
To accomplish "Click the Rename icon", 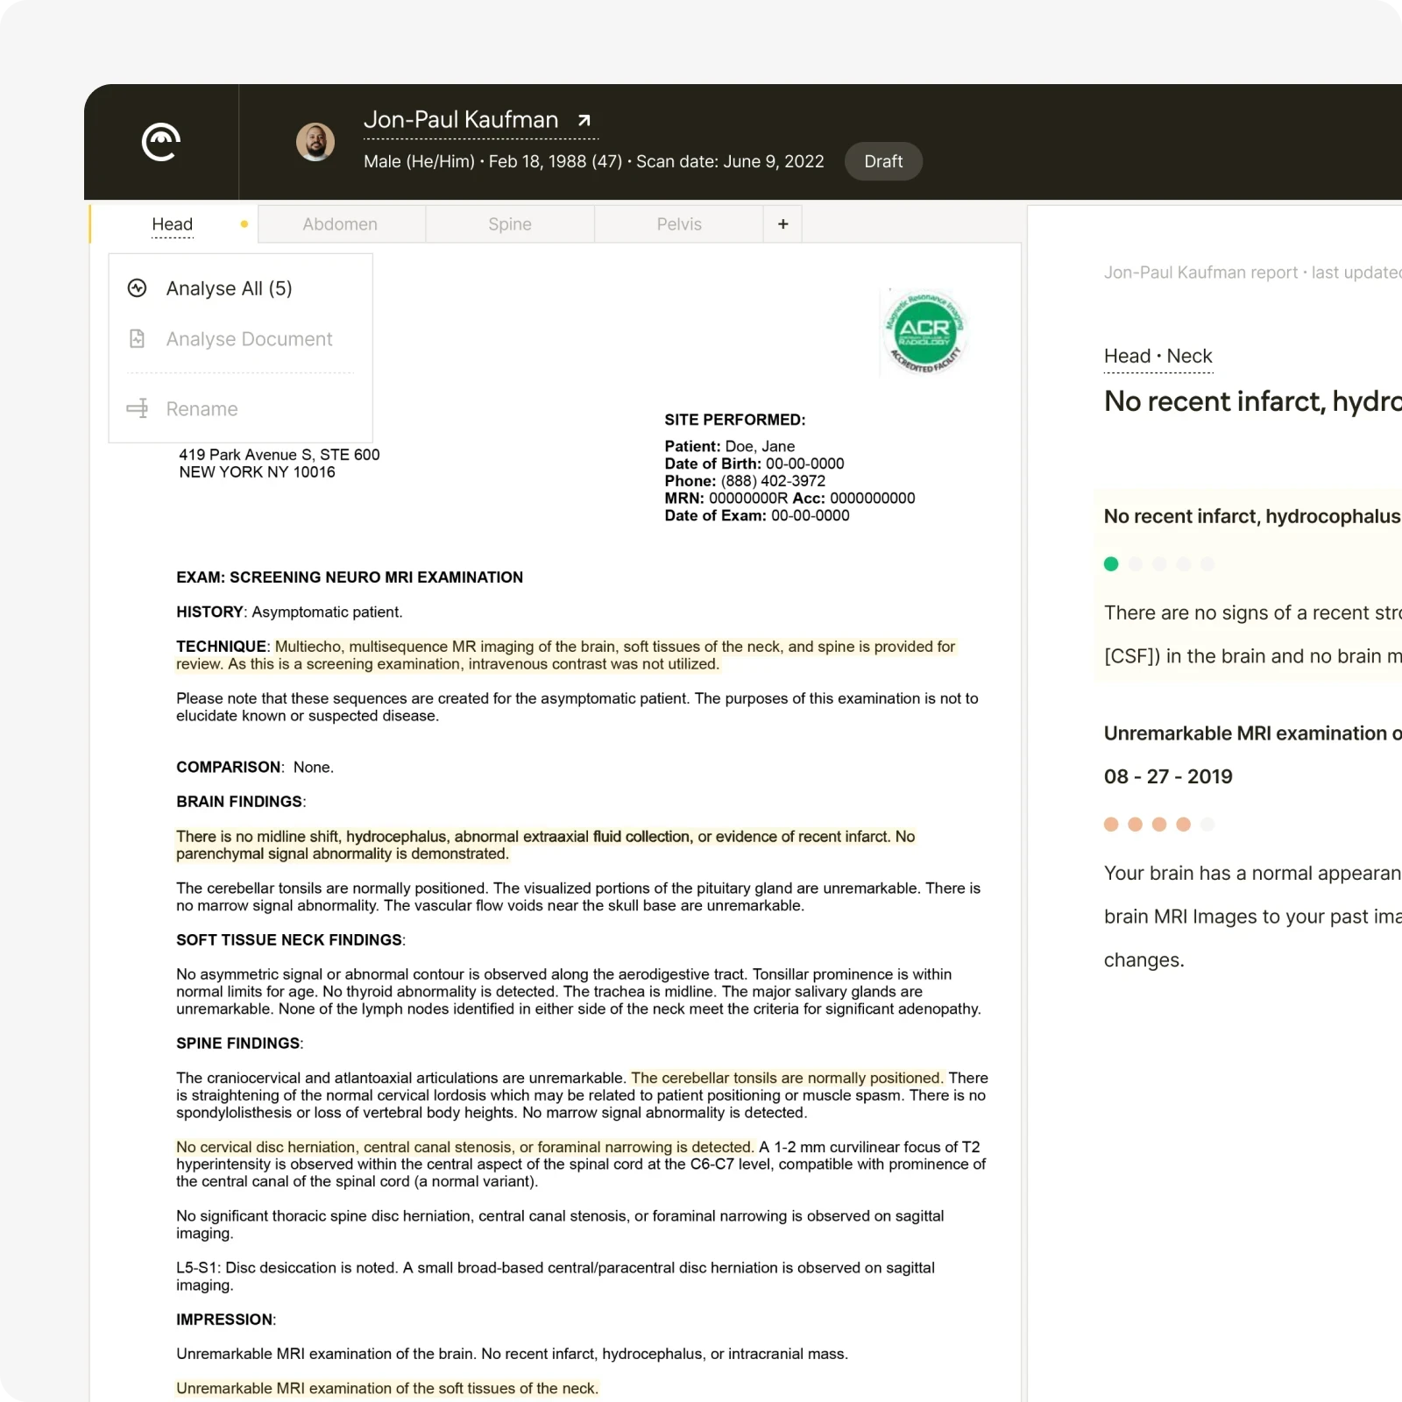I will tap(138, 409).
